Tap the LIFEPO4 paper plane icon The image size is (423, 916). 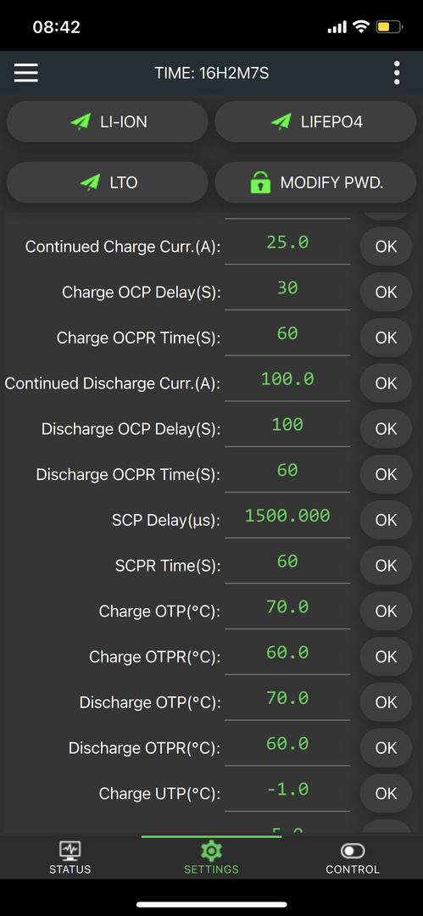tap(281, 121)
